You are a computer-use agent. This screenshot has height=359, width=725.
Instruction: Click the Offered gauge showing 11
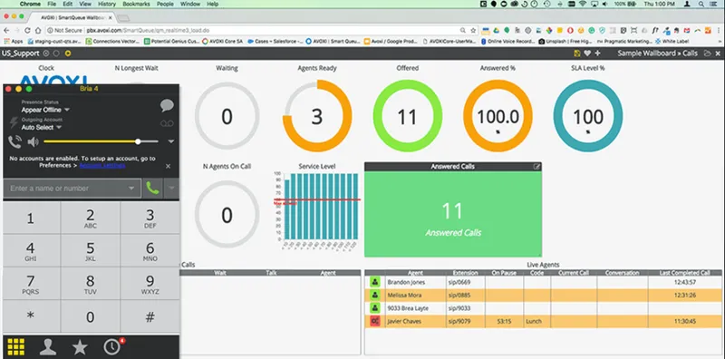pyautogui.click(x=407, y=116)
